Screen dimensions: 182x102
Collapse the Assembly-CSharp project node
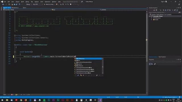pyautogui.click(x=150, y=16)
